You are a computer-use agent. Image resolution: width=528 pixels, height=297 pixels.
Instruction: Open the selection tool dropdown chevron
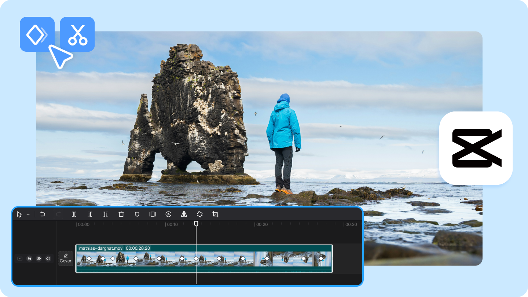click(27, 214)
